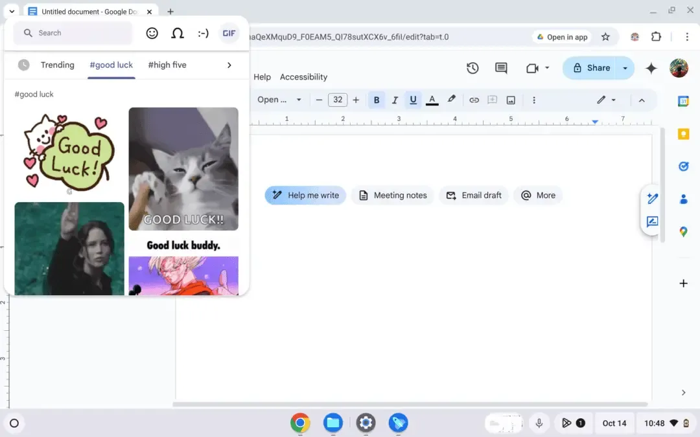Select the Trending GIF tab
The width and height of the screenshot is (700, 437).
(x=58, y=65)
